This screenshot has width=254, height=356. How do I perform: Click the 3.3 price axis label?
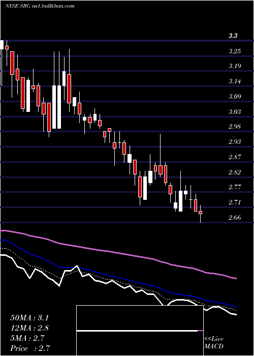coord(233,36)
